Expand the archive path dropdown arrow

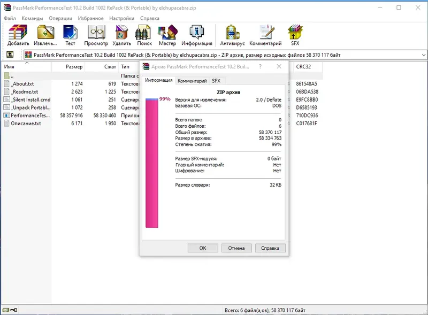click(x=423, y=55)
